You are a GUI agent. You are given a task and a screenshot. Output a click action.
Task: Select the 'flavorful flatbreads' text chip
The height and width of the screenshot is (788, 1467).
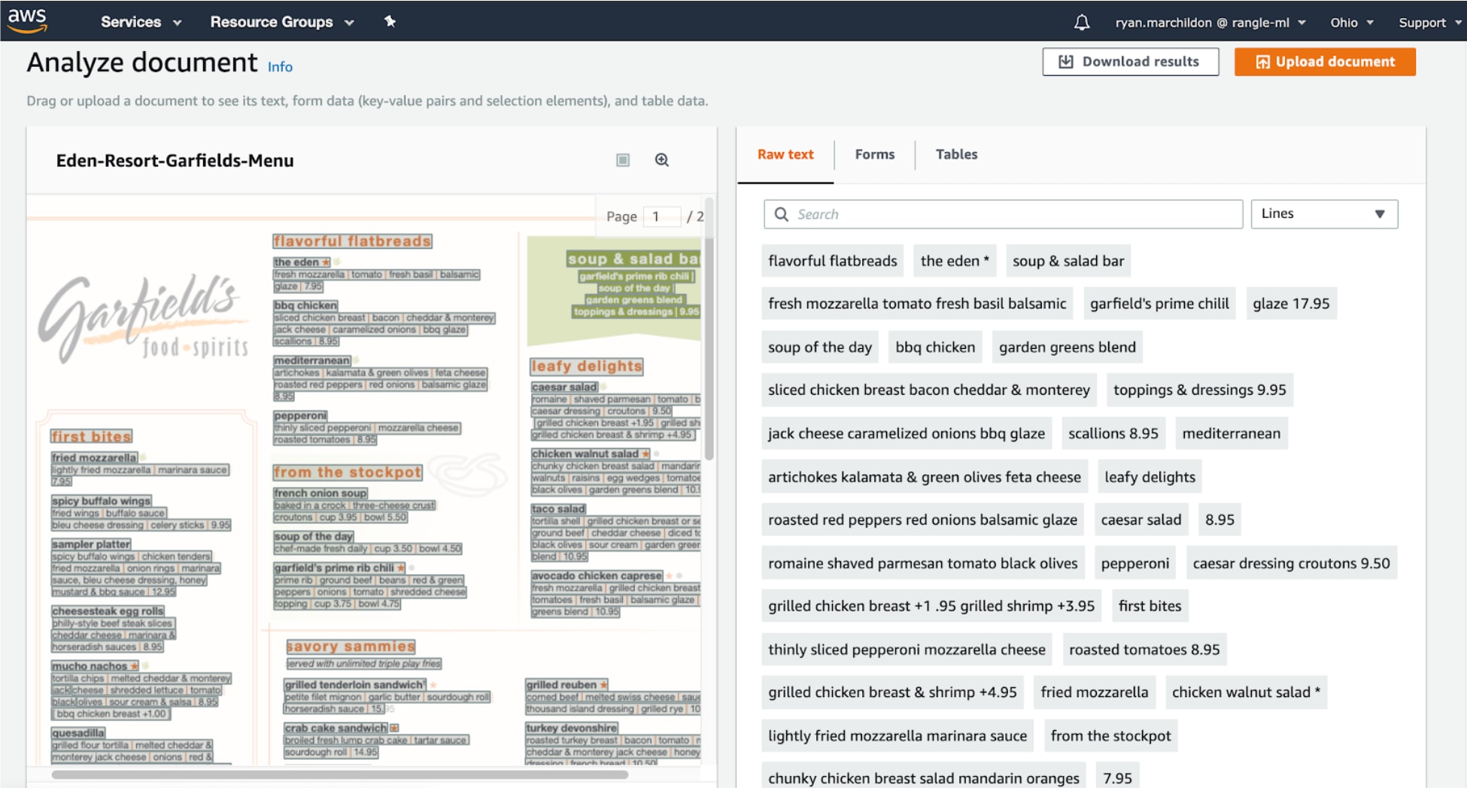tap(833, 261)
